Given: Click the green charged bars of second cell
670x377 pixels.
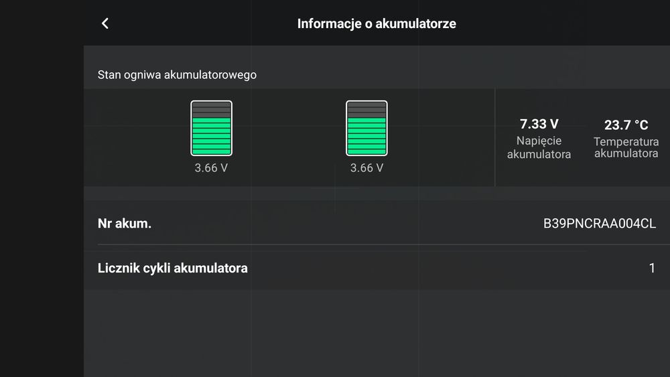Looking at the screenshot, I should tap(366, 136).
